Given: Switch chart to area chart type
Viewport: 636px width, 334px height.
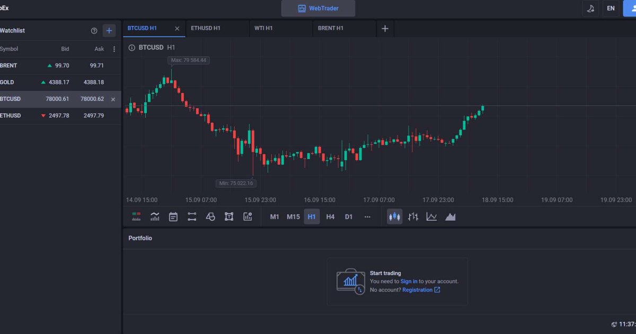Looking at the screenshot, I should point(450,216).
